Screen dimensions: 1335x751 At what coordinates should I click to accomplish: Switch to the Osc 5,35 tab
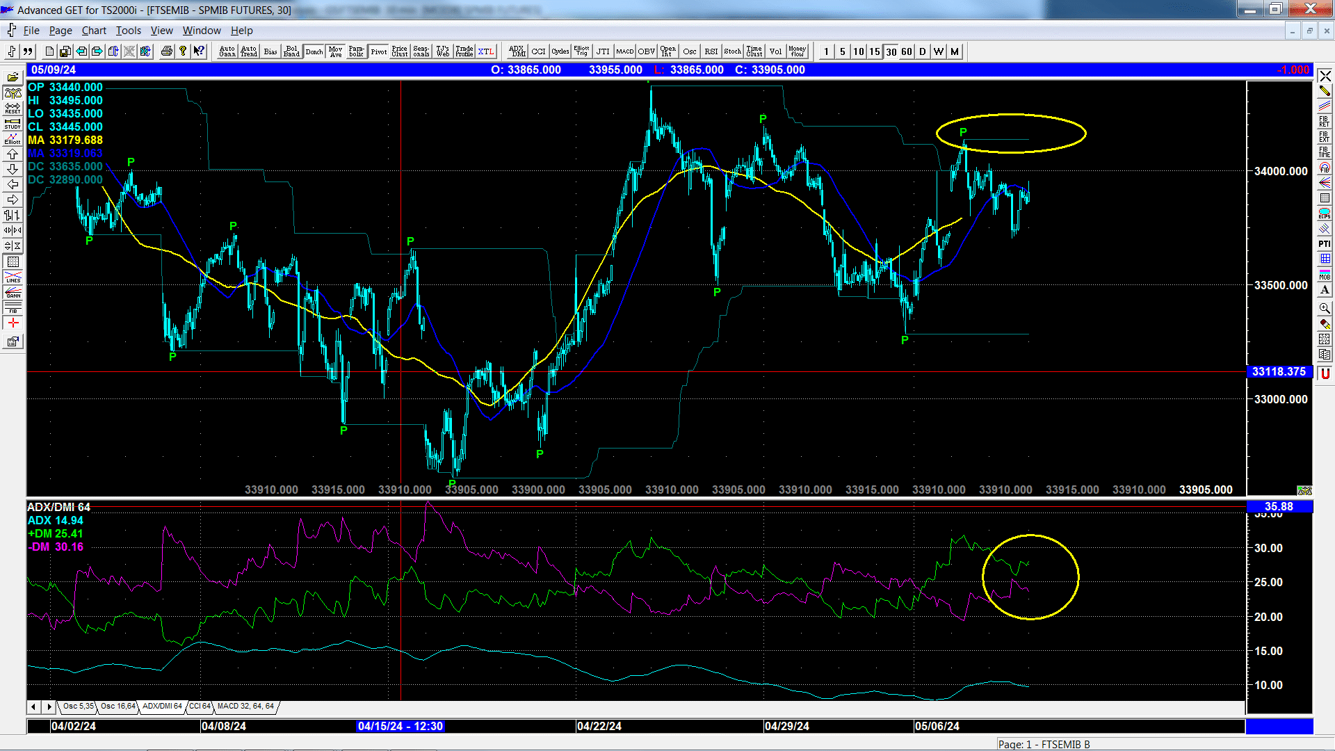(78, 706)
